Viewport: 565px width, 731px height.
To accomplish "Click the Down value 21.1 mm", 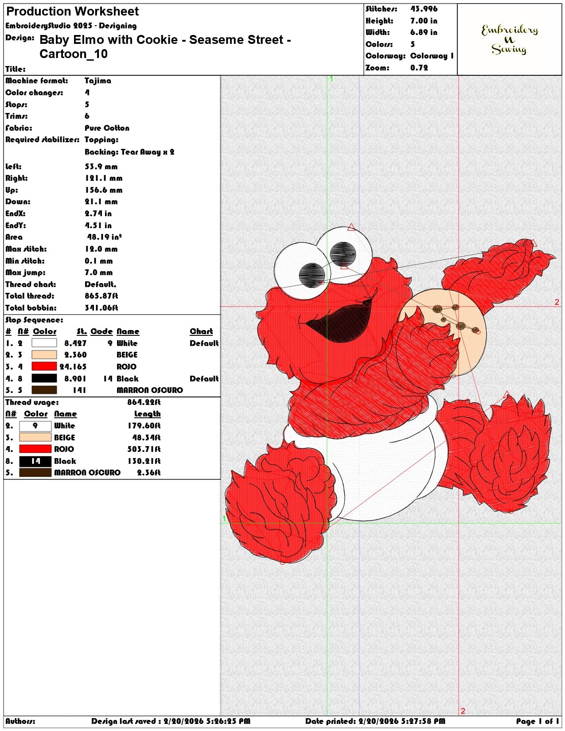I will click(x=101, y=202).
